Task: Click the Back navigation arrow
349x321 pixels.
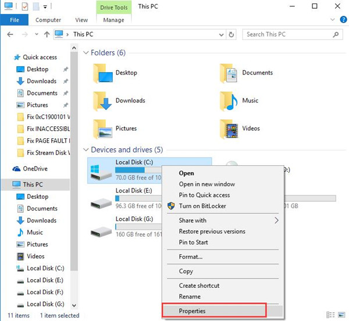Action: [x=10, y=34]
